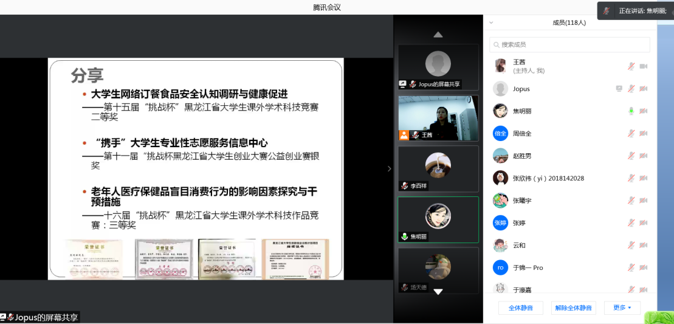674x324 pixels.
Task: Click the 全体静音 button
Action: coord(520,308)
